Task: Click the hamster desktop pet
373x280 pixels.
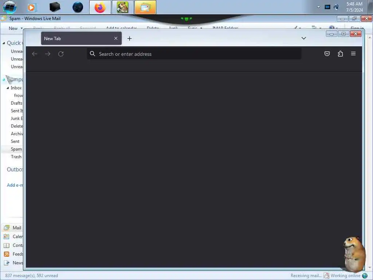Action: [x=354, y=254]
